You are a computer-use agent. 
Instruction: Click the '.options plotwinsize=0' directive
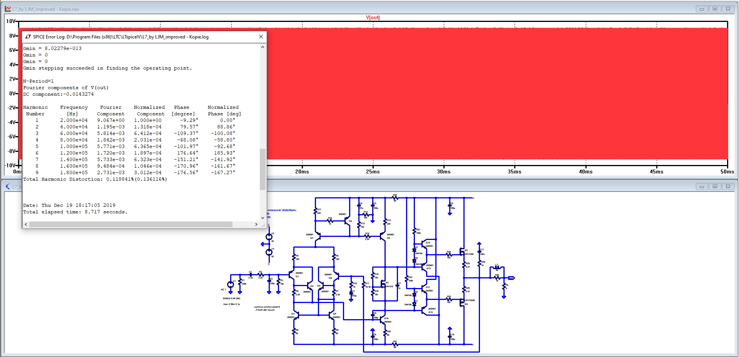pyautogui.click(x=267, y=307)
